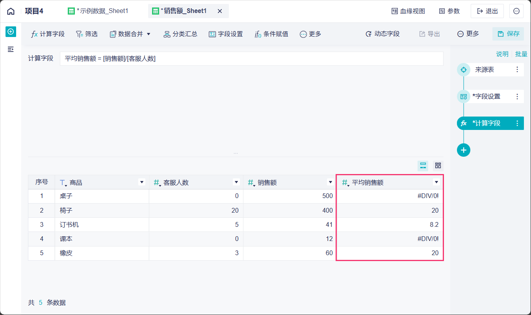Select the 销售额 value 12

click(x=290, y=239)
